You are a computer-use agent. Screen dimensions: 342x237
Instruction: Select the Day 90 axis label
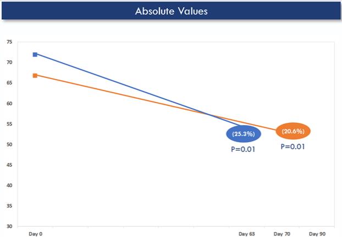coord(317,234)
